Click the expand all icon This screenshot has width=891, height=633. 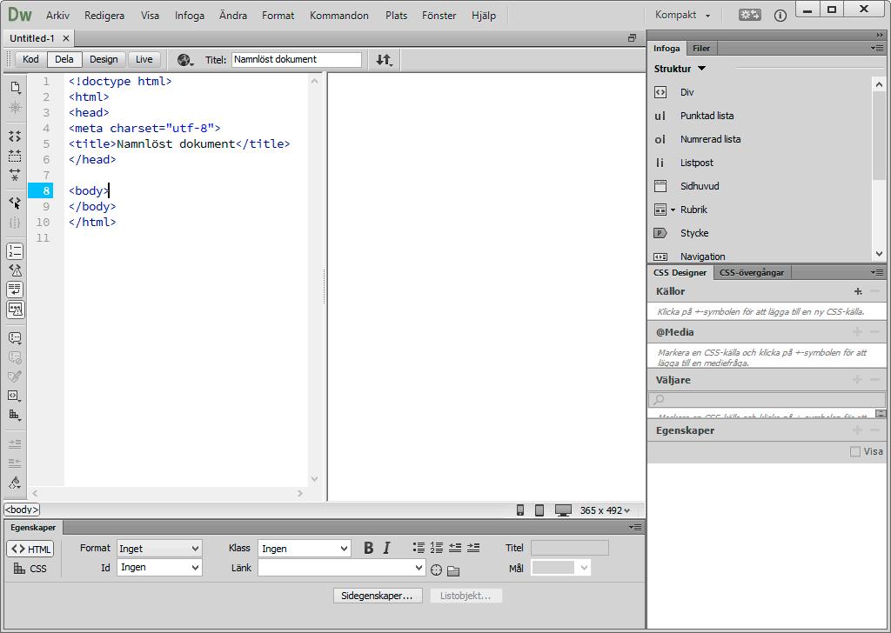click(16, 174)
